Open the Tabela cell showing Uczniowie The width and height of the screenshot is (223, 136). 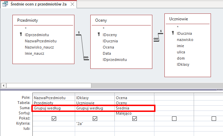click(x=95, y=103)
